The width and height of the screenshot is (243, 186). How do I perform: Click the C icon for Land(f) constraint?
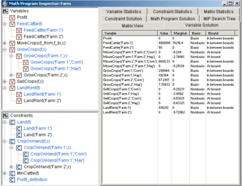[x=12, y=122]
